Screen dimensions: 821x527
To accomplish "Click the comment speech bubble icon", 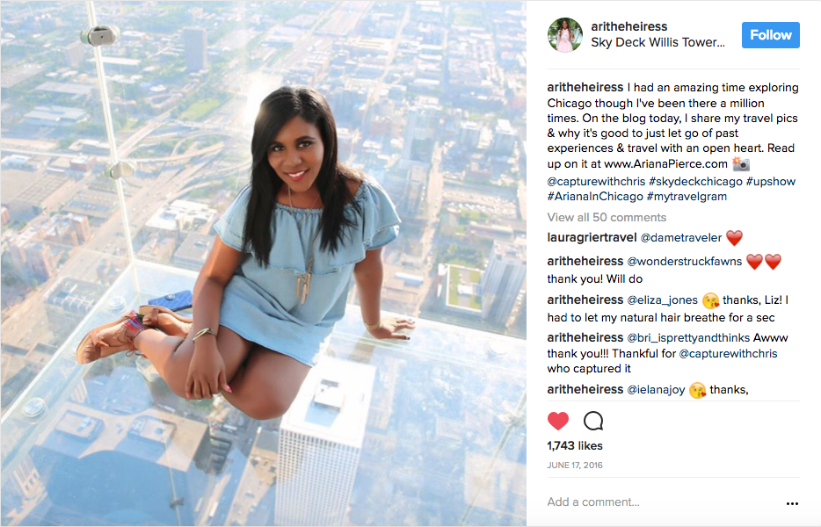I will coord(593,421).
